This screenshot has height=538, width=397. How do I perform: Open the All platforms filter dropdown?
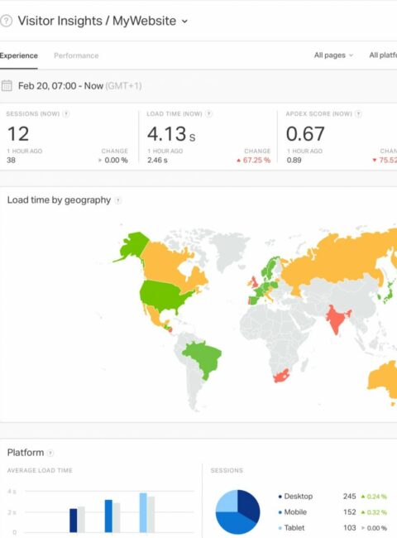[383, 55]
